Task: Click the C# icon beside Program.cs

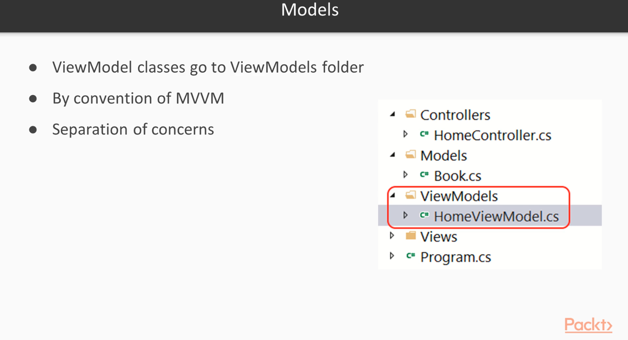Action: click(411, 257)
